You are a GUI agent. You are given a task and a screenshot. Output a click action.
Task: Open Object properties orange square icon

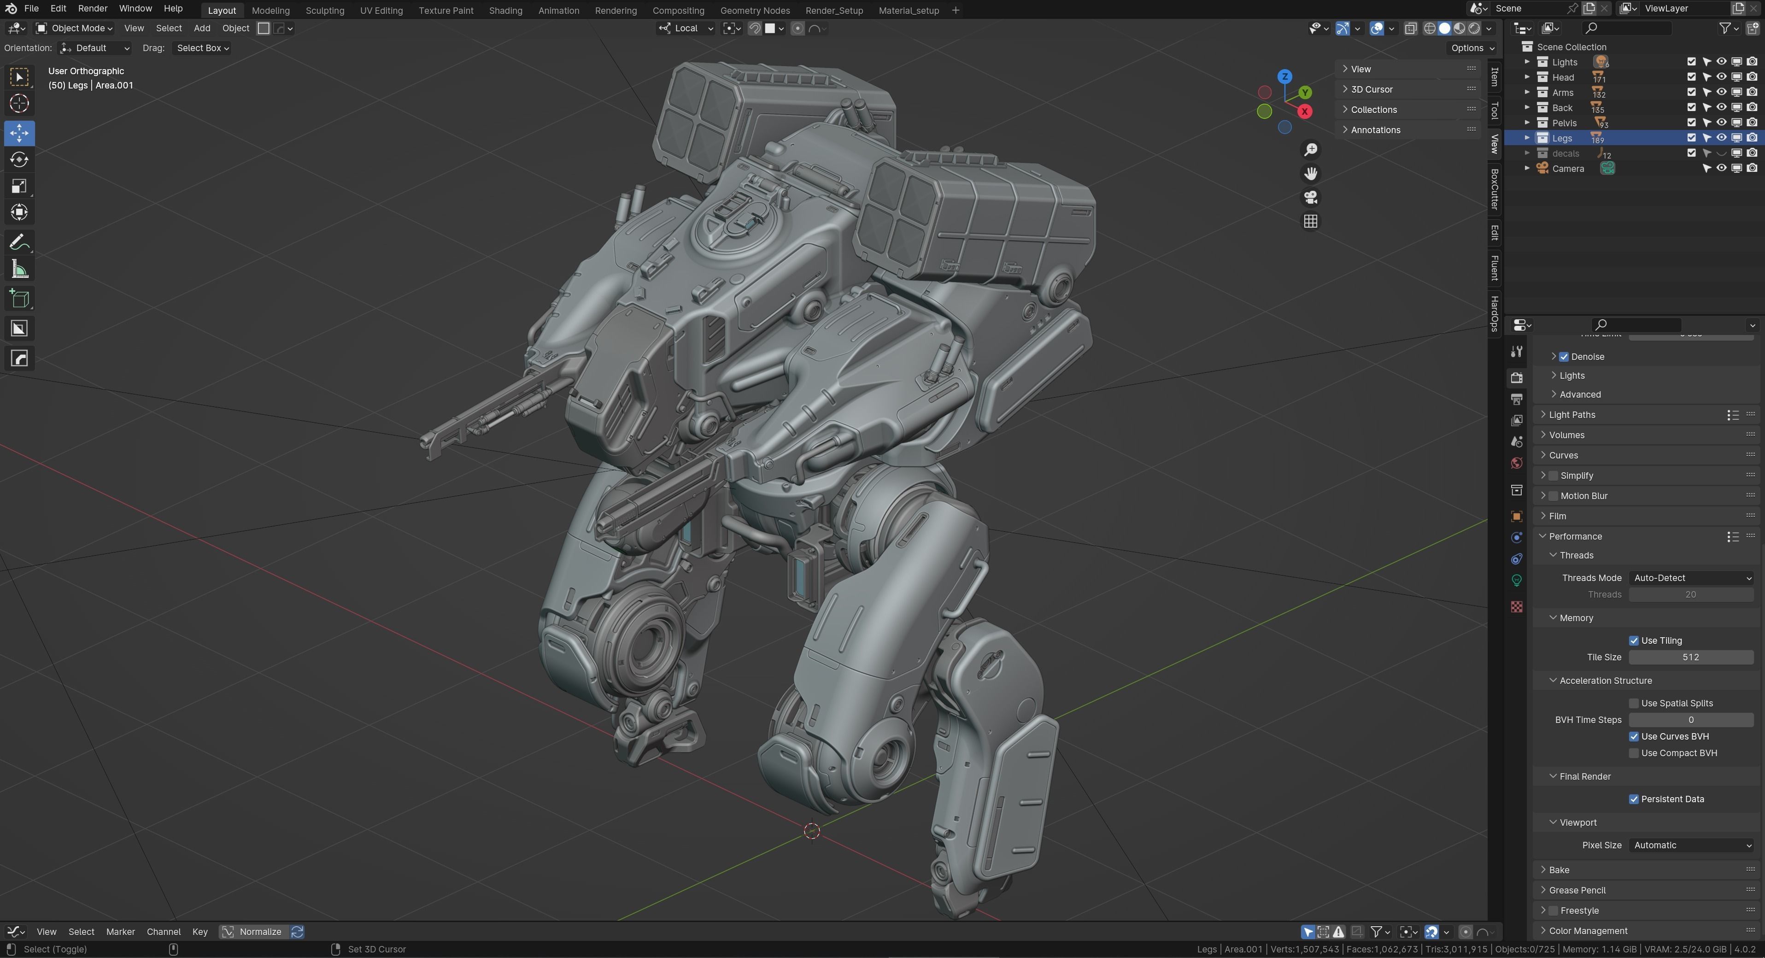point(1516,517)
